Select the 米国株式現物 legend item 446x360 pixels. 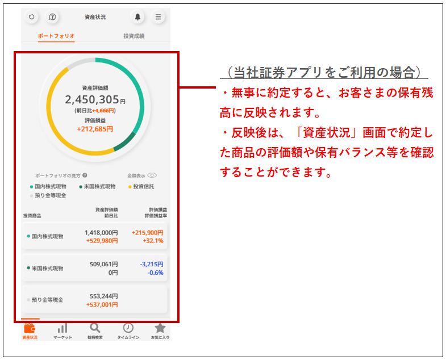(97, 187)
